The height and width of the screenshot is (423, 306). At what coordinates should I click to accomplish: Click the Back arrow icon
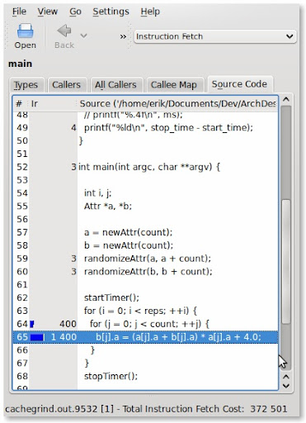coord(64,31)
